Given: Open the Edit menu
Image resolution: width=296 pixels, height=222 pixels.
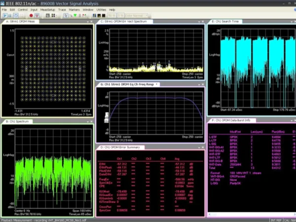Looking at the screenshot, I should [x=12, y=10].
